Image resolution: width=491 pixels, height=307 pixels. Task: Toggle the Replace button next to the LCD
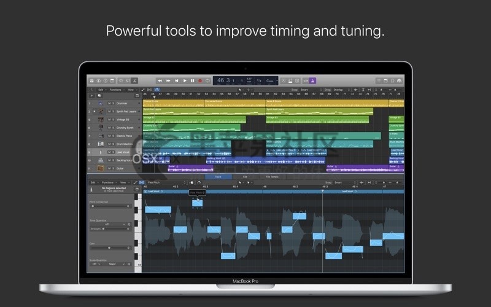click(x=284, y=81)
